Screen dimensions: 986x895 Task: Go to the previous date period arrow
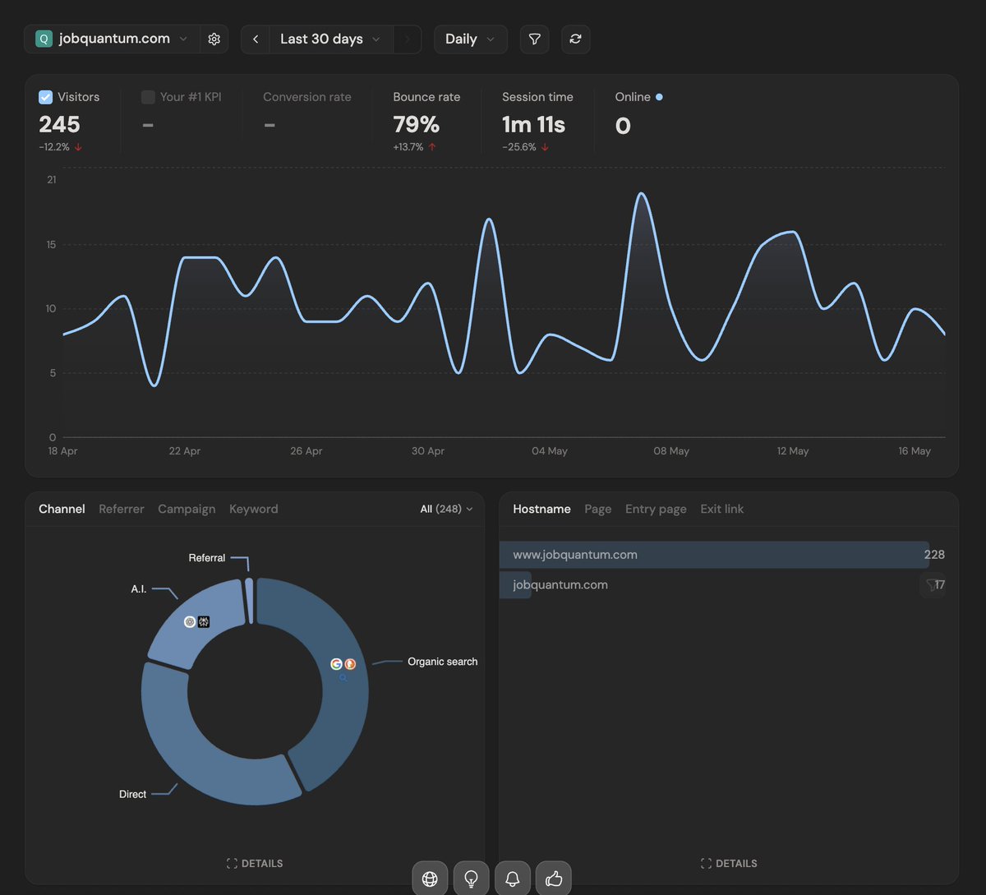[256, 39]
